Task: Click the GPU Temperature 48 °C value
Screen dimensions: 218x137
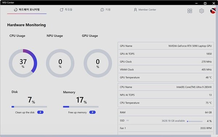Action: pyautogui.click(x=209, y=77)
